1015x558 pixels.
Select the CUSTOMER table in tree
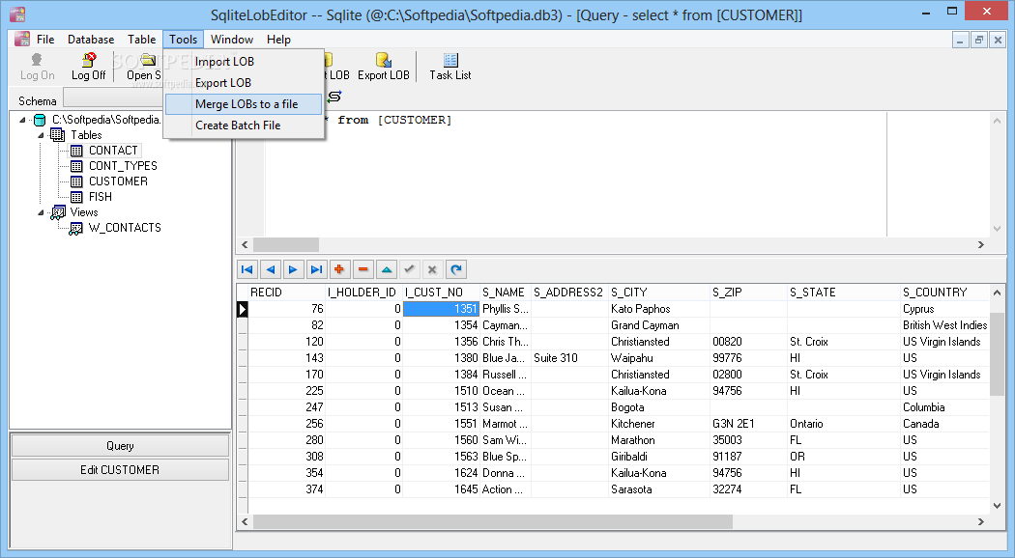[x=119, y=181]
